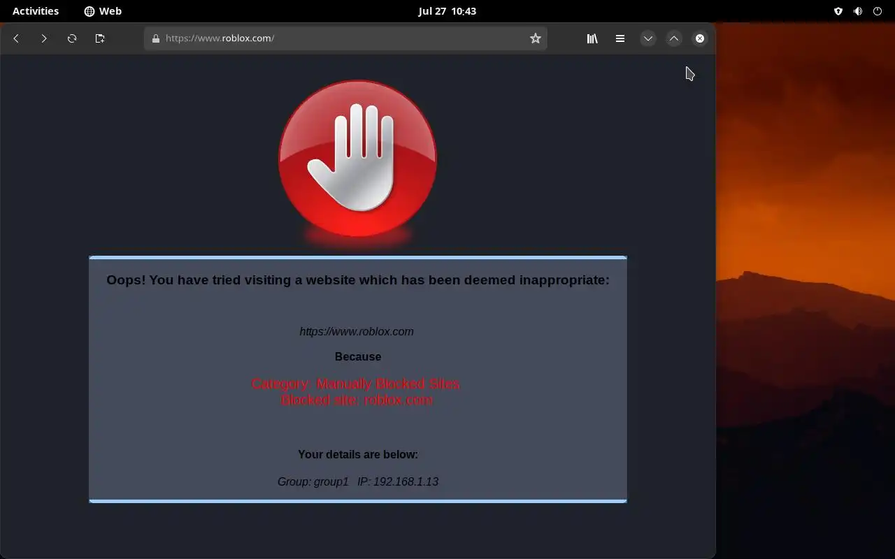Open the Web app menu
This screenshot has width=895, height=559.
pos(103,11)
